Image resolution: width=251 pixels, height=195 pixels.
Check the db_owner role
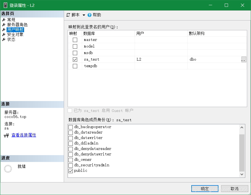click(71, 160)
